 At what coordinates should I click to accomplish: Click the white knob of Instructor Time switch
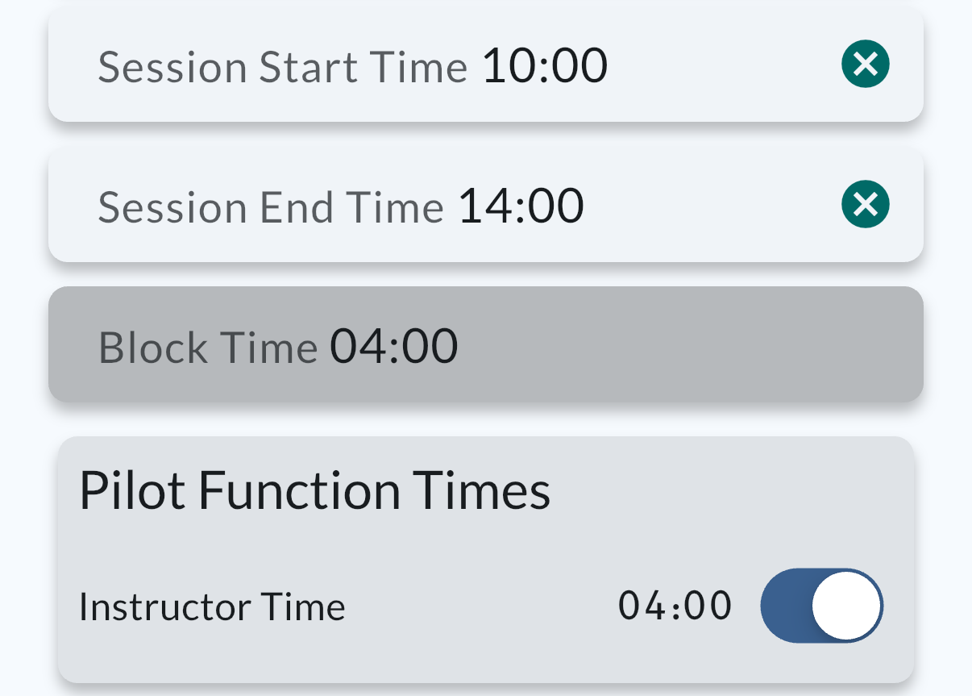coord(845,606)
